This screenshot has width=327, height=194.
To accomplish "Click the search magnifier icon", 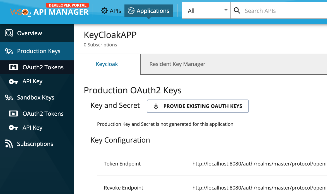I will click(x=237, y=10).
